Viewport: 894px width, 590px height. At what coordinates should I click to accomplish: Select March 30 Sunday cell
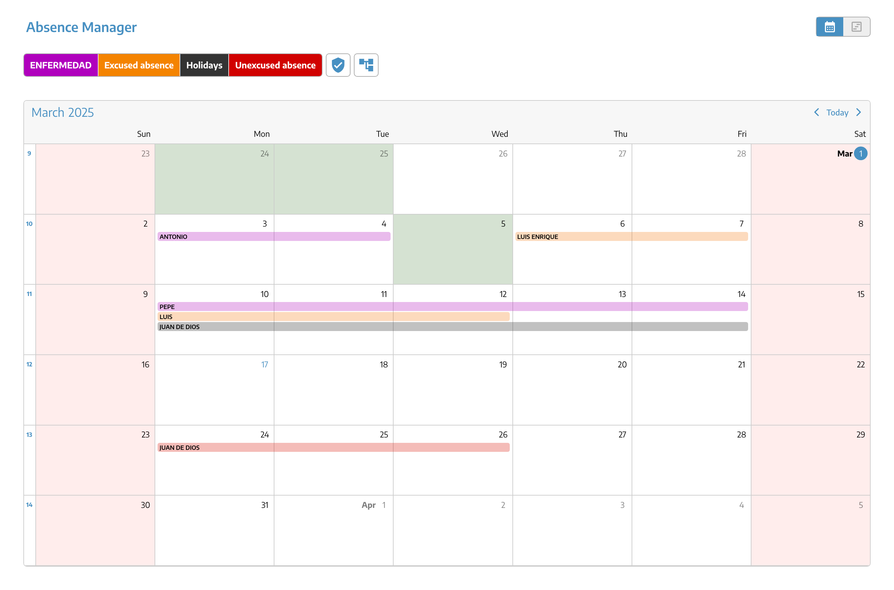[x=95, y=530]
